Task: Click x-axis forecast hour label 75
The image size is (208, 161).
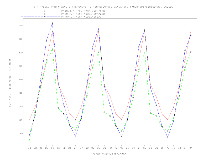Action: tap(174, 148)
